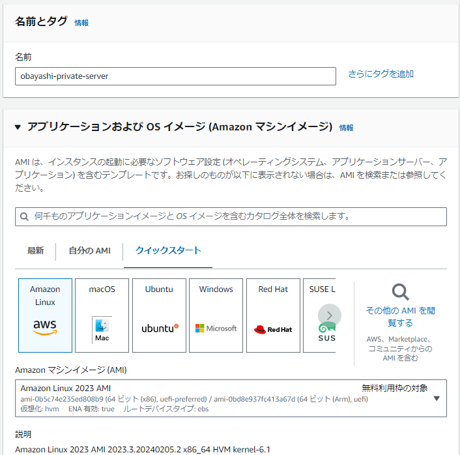Click the Amazon Linux 2023 AMI description text
460x455 pixels.
coord(143,449)
